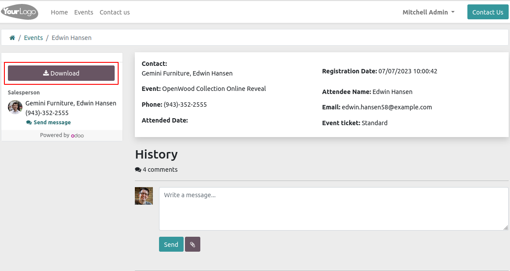Open the Home menu item
Screen dimensions: 510x271
point(59,12)
